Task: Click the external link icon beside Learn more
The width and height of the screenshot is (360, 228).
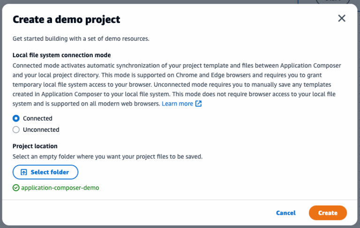Action: [198, 104]
